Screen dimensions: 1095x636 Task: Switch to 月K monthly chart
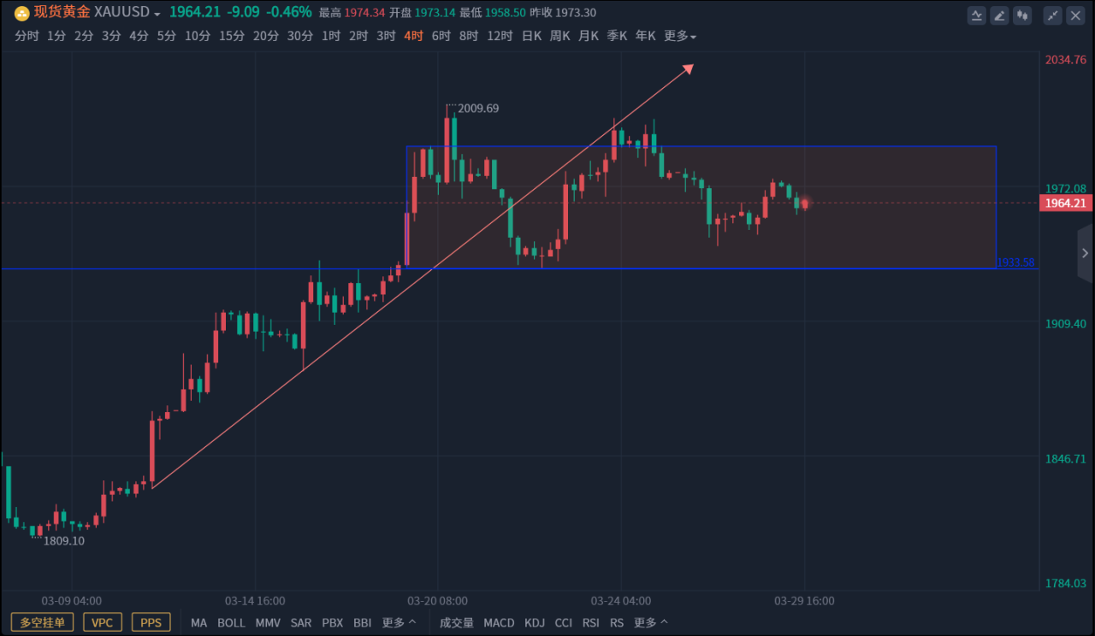point(589,36)
